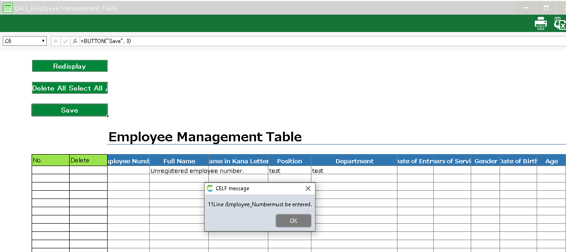Click the green Delete header cell
566x252 pixels.
coord(88,160)
